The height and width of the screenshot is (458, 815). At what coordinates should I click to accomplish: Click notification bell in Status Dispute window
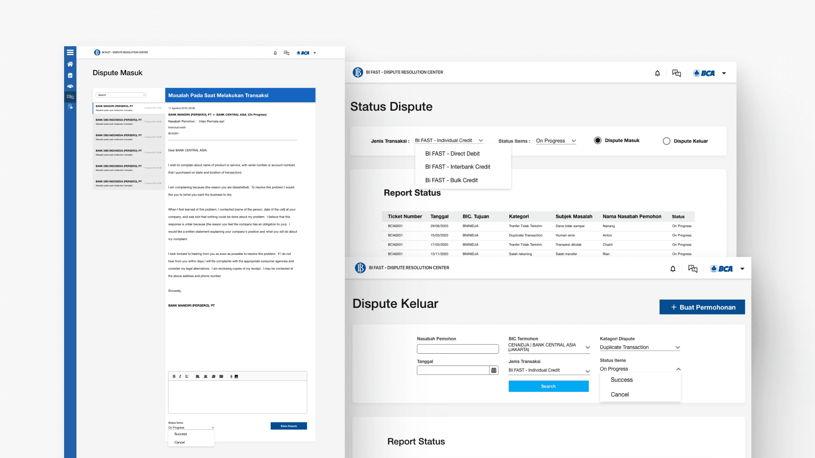[x=658, y=73]
